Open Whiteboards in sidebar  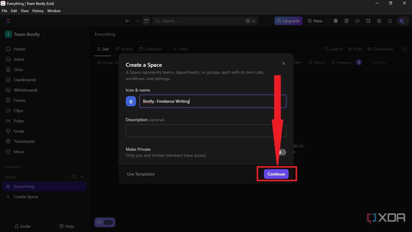point(45,90)
